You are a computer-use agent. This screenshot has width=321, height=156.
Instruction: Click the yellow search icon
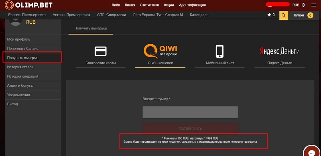(x=284, y=15)
